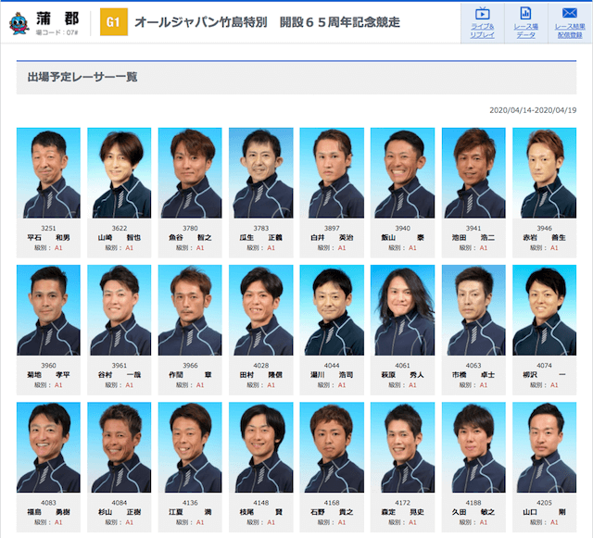Click the name 平石 和男 under 3251
The image size is (593, 538).
click(x=48, y=238)
